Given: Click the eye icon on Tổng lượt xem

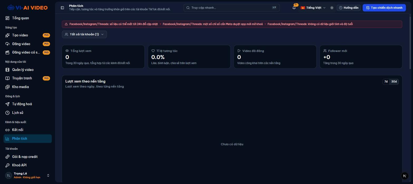Looking at the screenshot, I should [67, 51].
